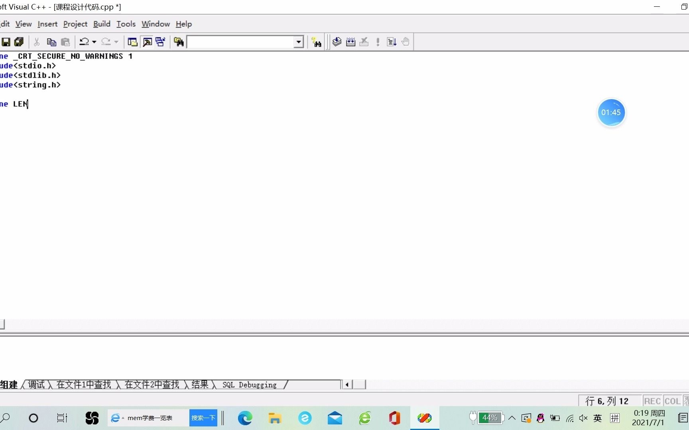
Task: Click the Stop Build toolbar button
Action: click(x=364, y=42)
